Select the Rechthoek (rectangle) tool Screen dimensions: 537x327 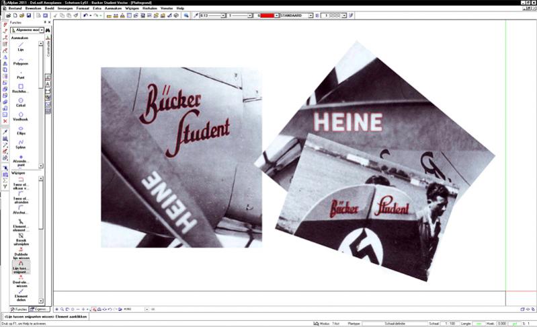pos(21,89)
